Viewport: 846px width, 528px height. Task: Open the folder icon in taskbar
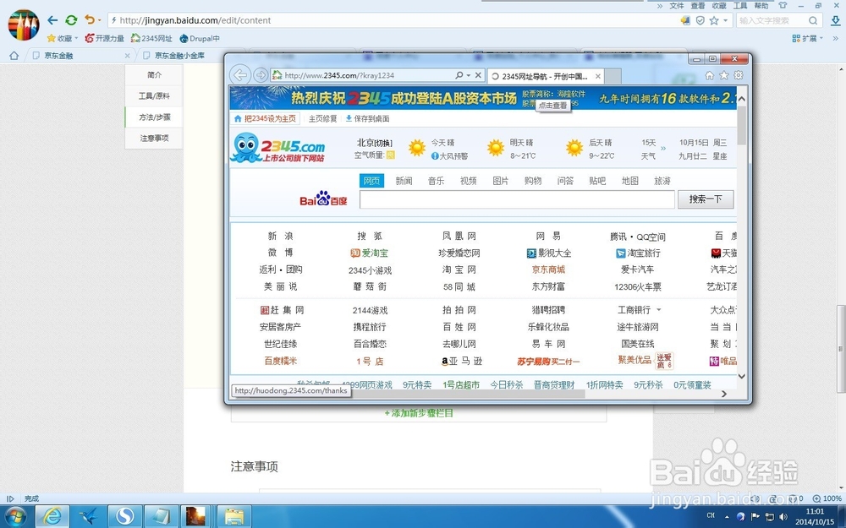click(233, 517)
